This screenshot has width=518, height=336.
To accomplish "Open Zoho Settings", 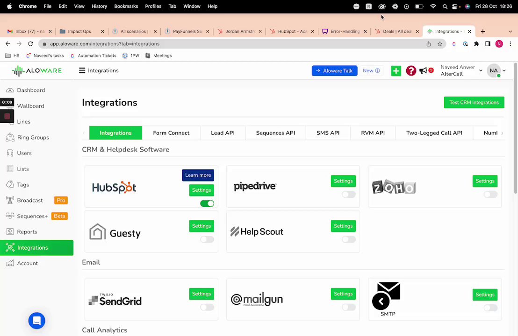I will click(485, 181).
